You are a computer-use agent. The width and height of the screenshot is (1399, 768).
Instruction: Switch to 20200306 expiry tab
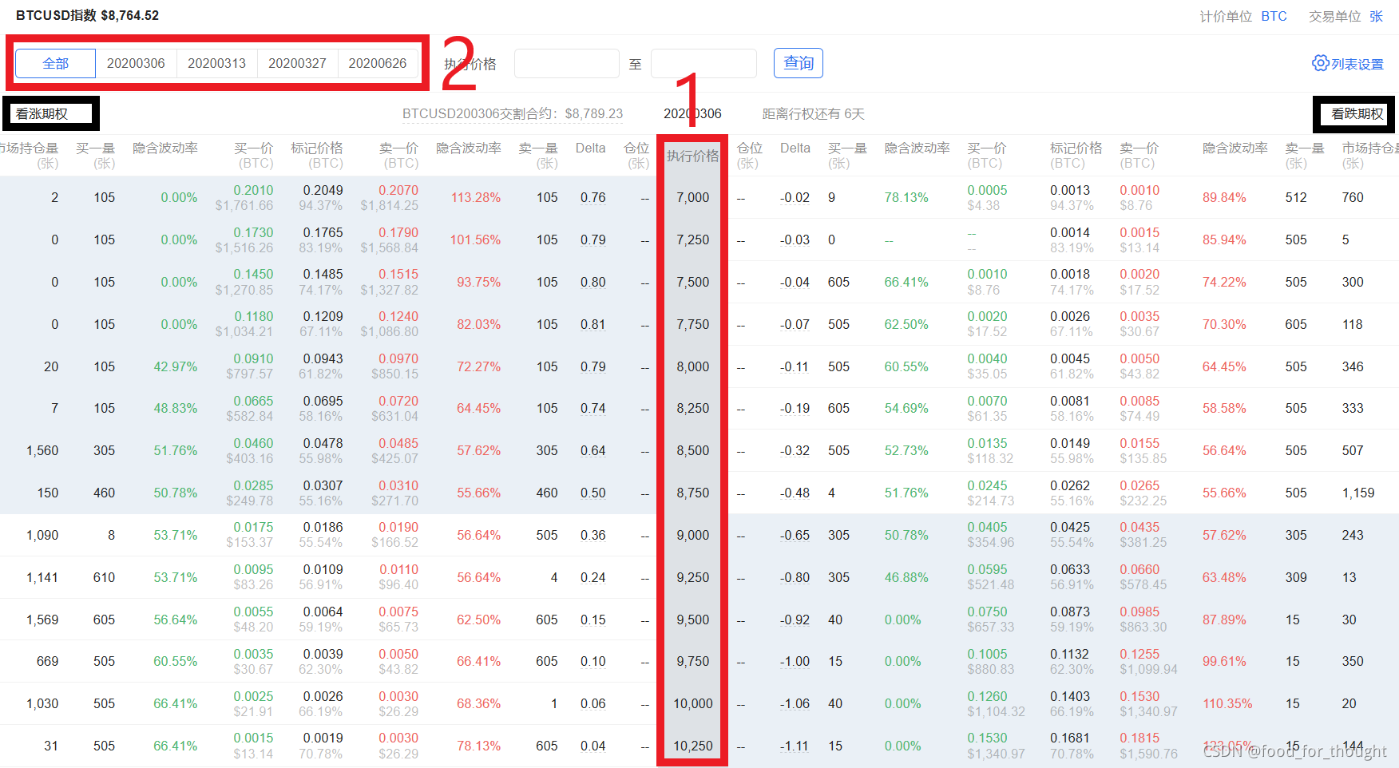point(136,63)
